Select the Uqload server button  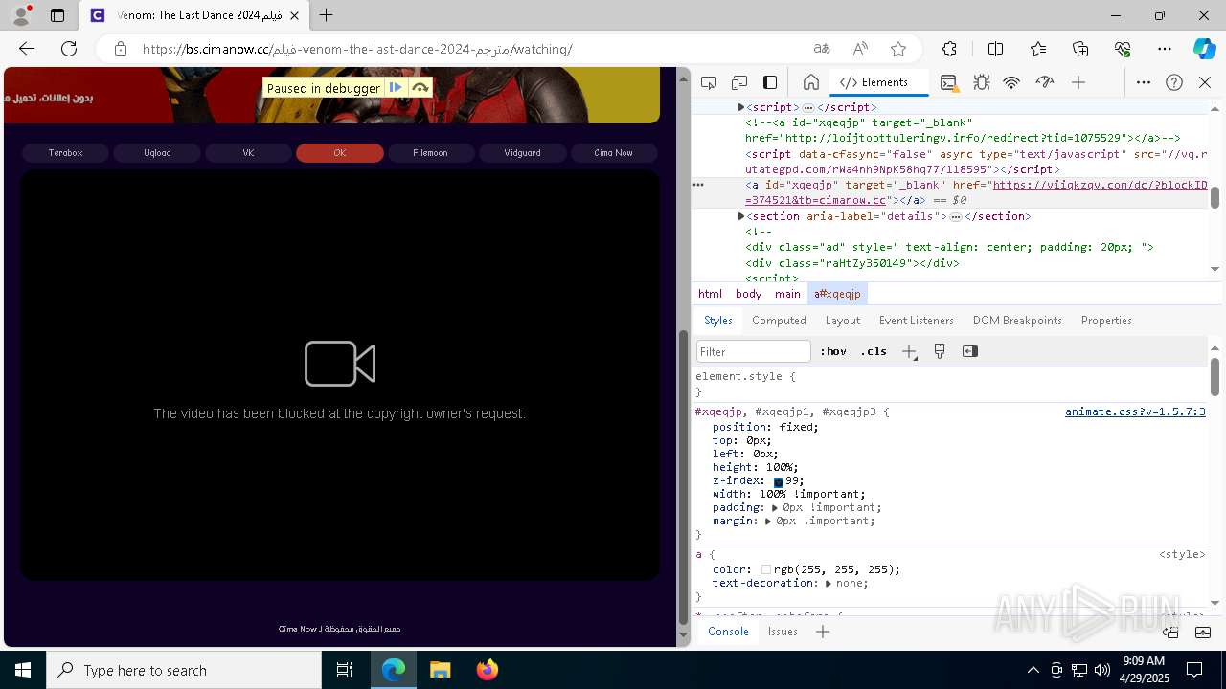point(157,153)
